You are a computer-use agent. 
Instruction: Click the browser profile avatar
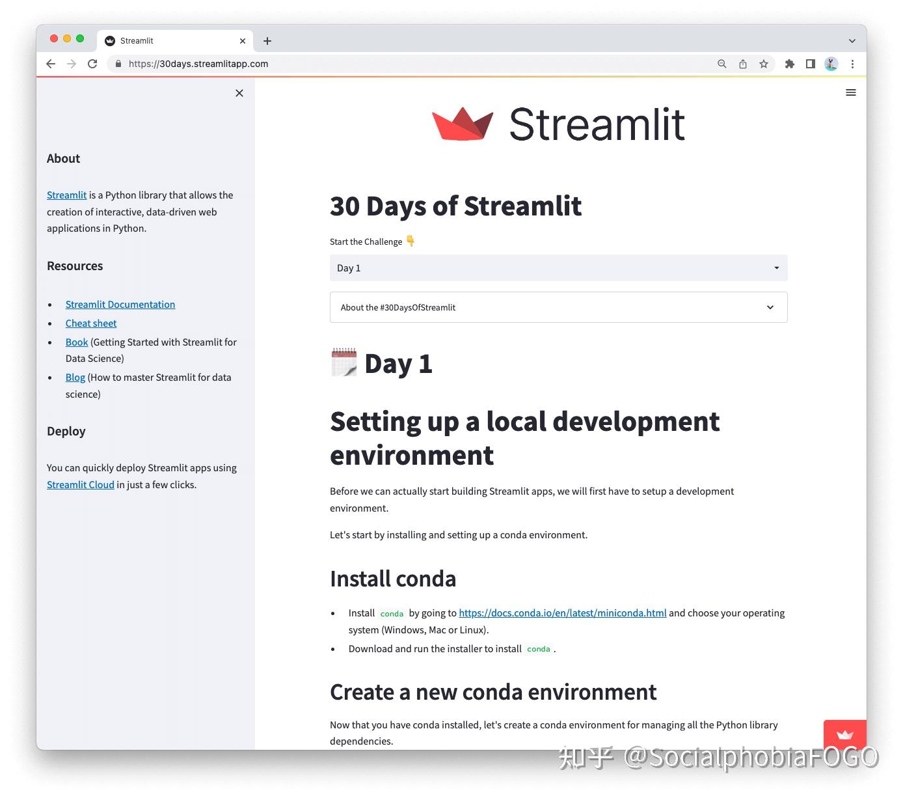point(831,64)
